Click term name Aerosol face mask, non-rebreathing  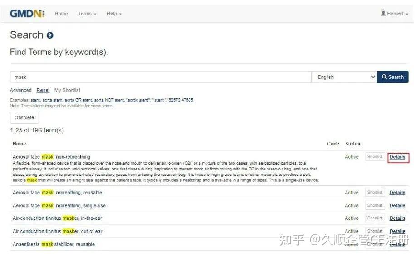pos(51,157)
